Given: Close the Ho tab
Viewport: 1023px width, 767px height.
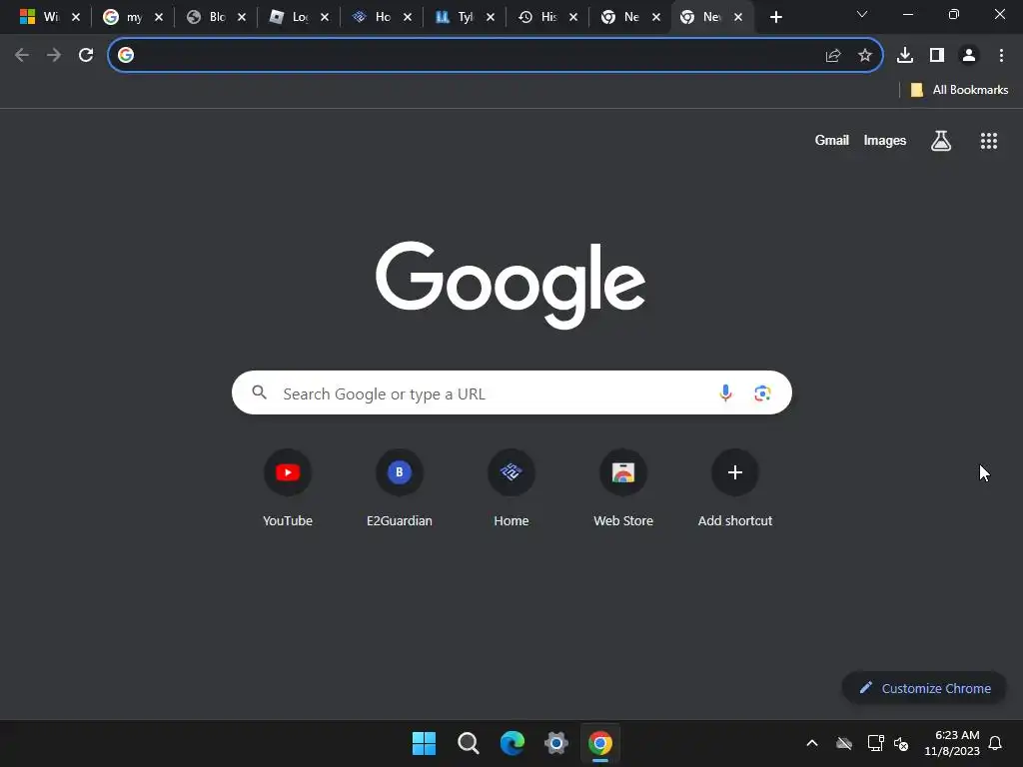Looking at the screenshot, I should 408,18.
